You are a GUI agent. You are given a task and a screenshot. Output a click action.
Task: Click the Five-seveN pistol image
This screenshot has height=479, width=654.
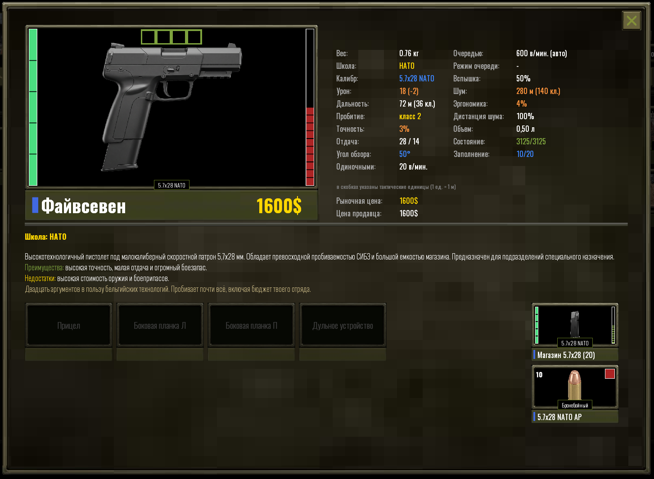pyautogui.click(x=172, y=107)
